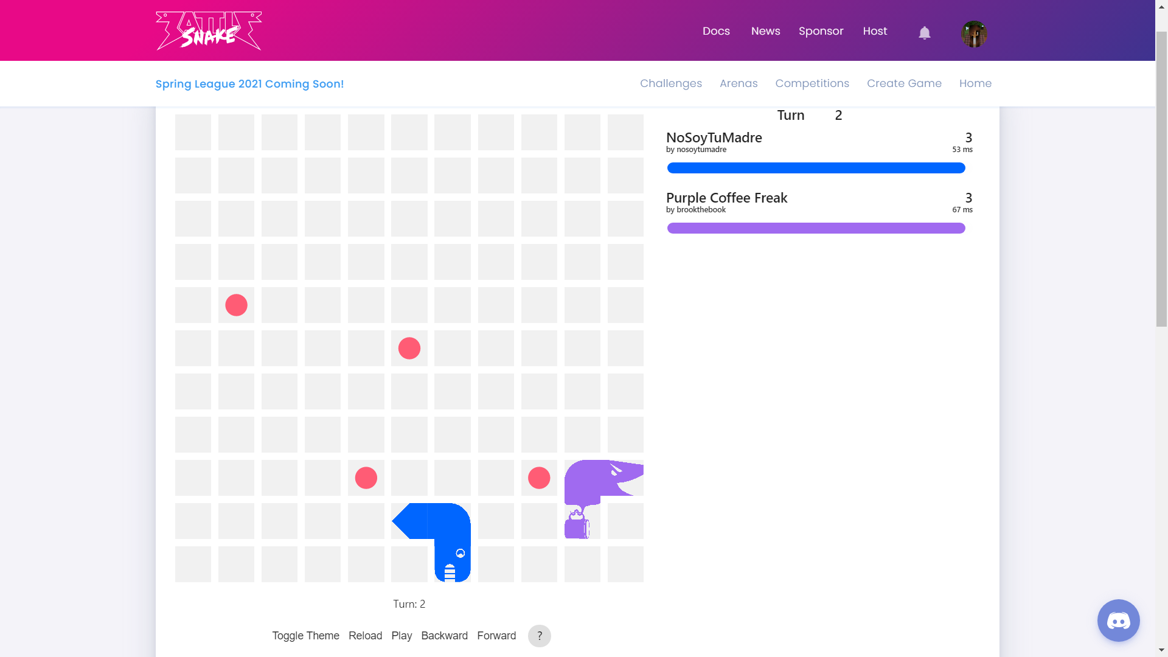Go to the Arenas page
This screenshot has width=1168, height=657.
point(739,83)
